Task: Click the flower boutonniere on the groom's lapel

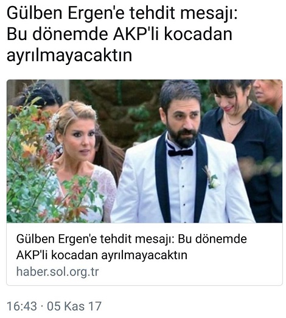Action: click(212, 177)
